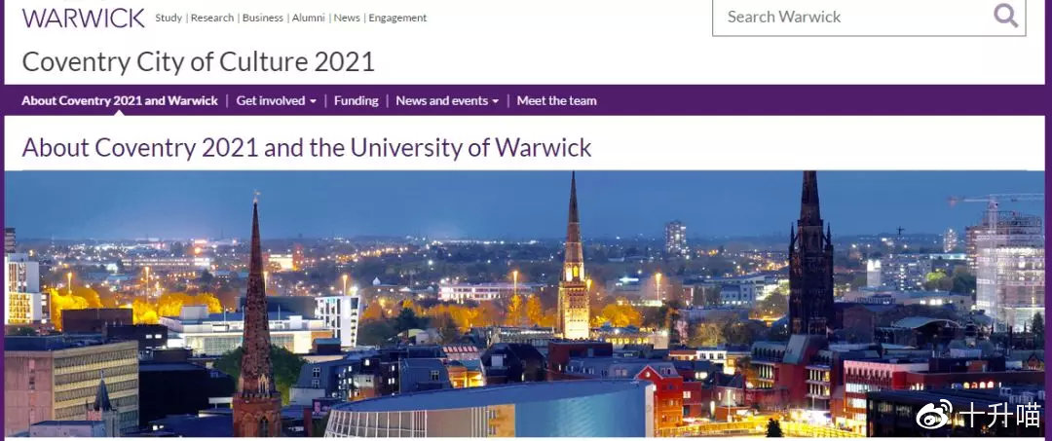
Task: Open the News and events menu
Action: point(447,101)
